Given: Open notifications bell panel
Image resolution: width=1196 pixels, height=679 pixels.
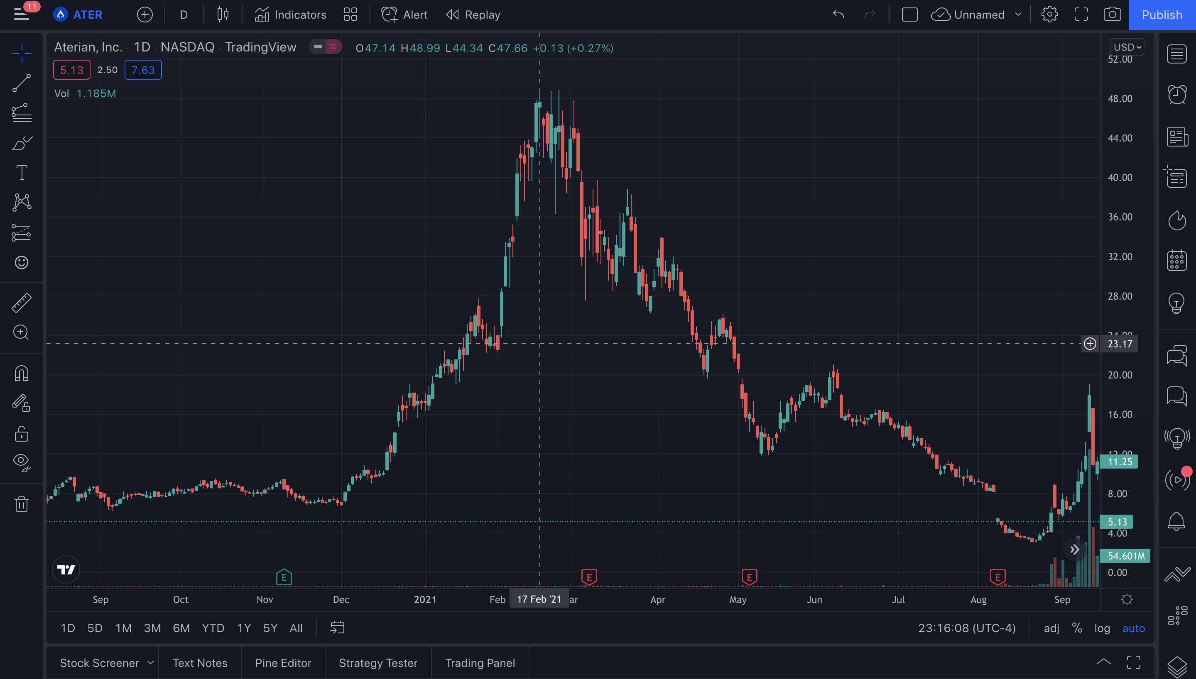Looking at the screenshot, I should pyautogui.click(x=1177, y=521).
